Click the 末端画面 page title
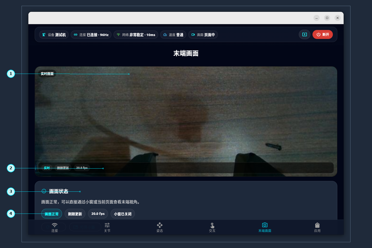 tap(186, 53)
